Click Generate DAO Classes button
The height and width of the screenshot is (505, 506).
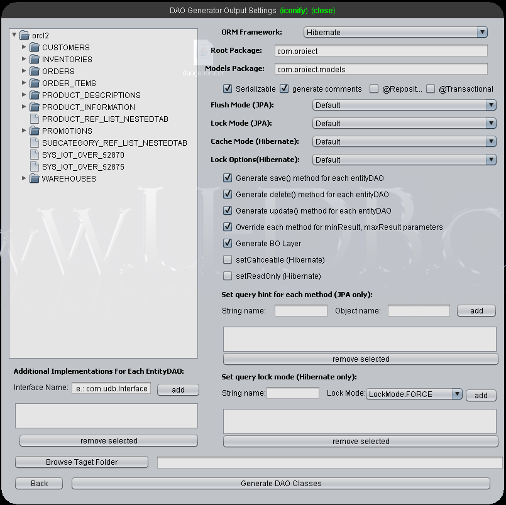coord(281,483)
